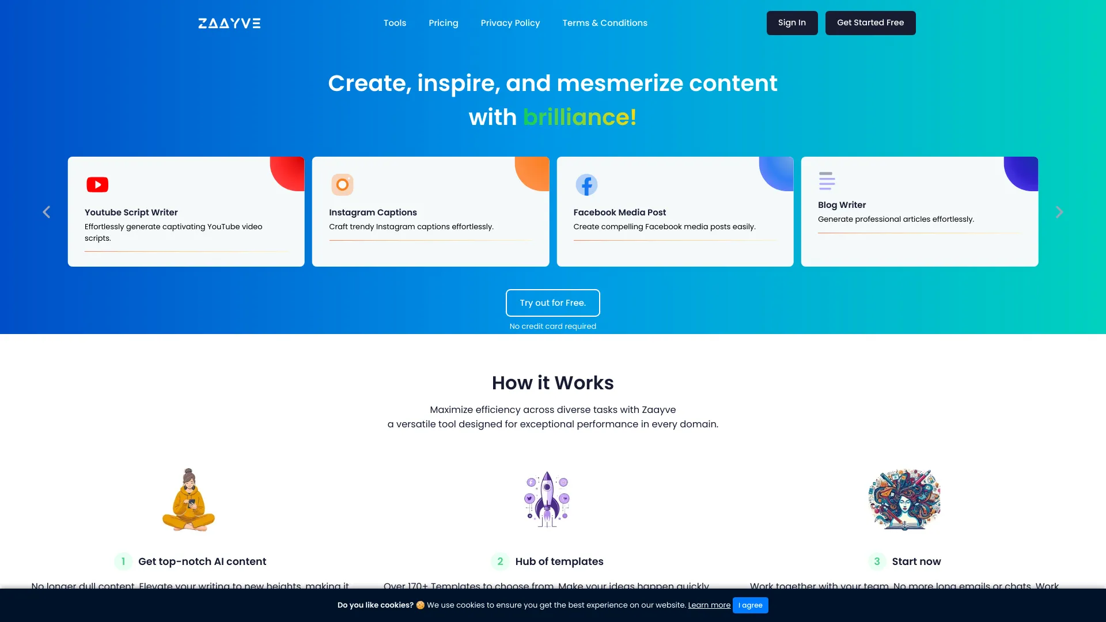Click the Facebook Media Post icon
This screenshot has height=622, width=1106.
coord(586,184)
